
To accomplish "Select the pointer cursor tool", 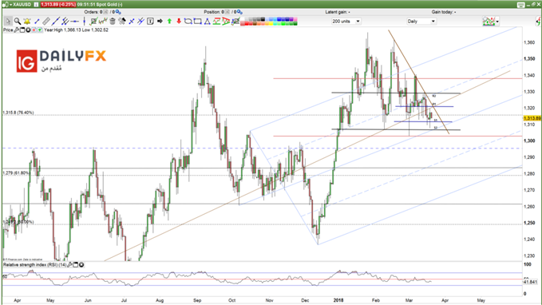I will (8, 22).
